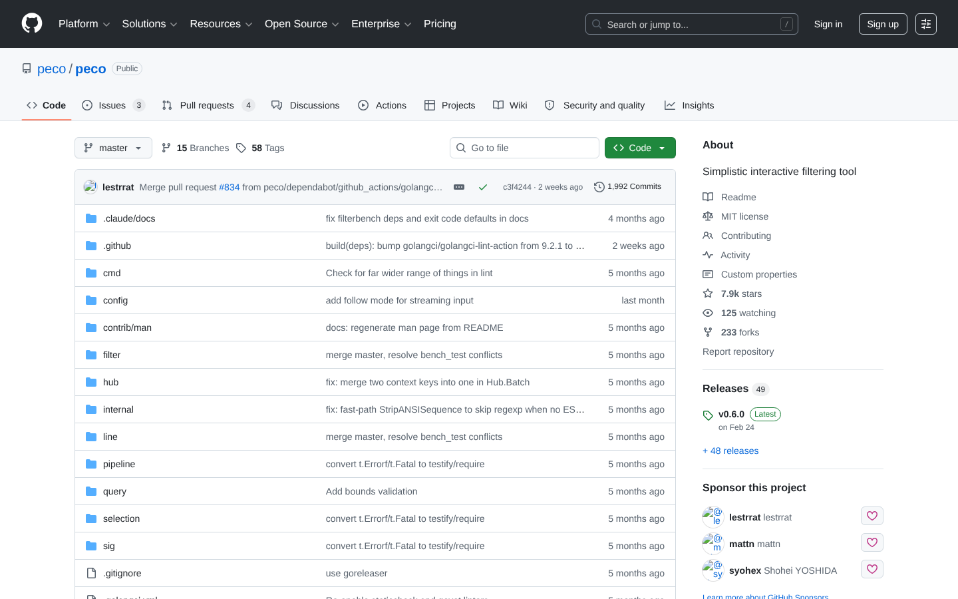Click the Go to file input
Viewport: 958px width, 599px height.
(524, 148)
